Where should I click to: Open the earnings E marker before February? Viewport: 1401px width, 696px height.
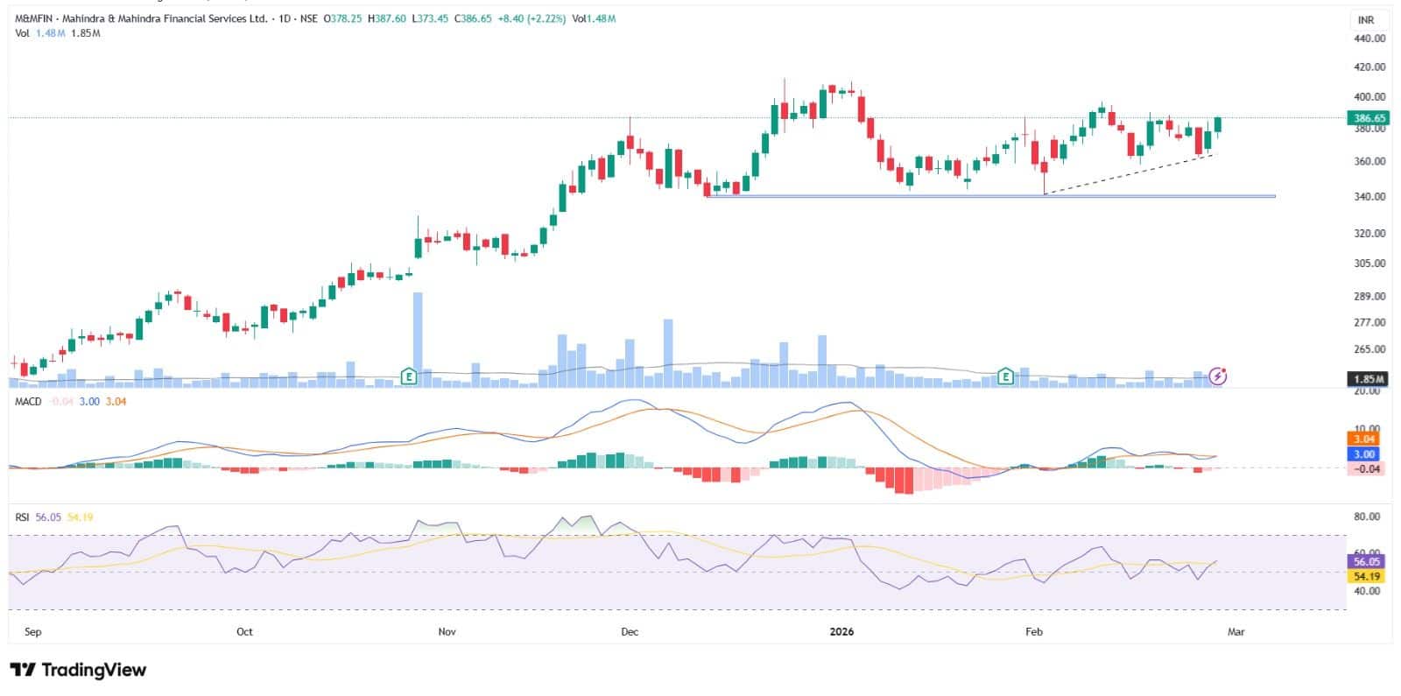1006,376
